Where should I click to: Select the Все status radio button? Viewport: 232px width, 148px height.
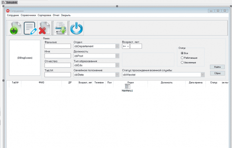point(182,53)
